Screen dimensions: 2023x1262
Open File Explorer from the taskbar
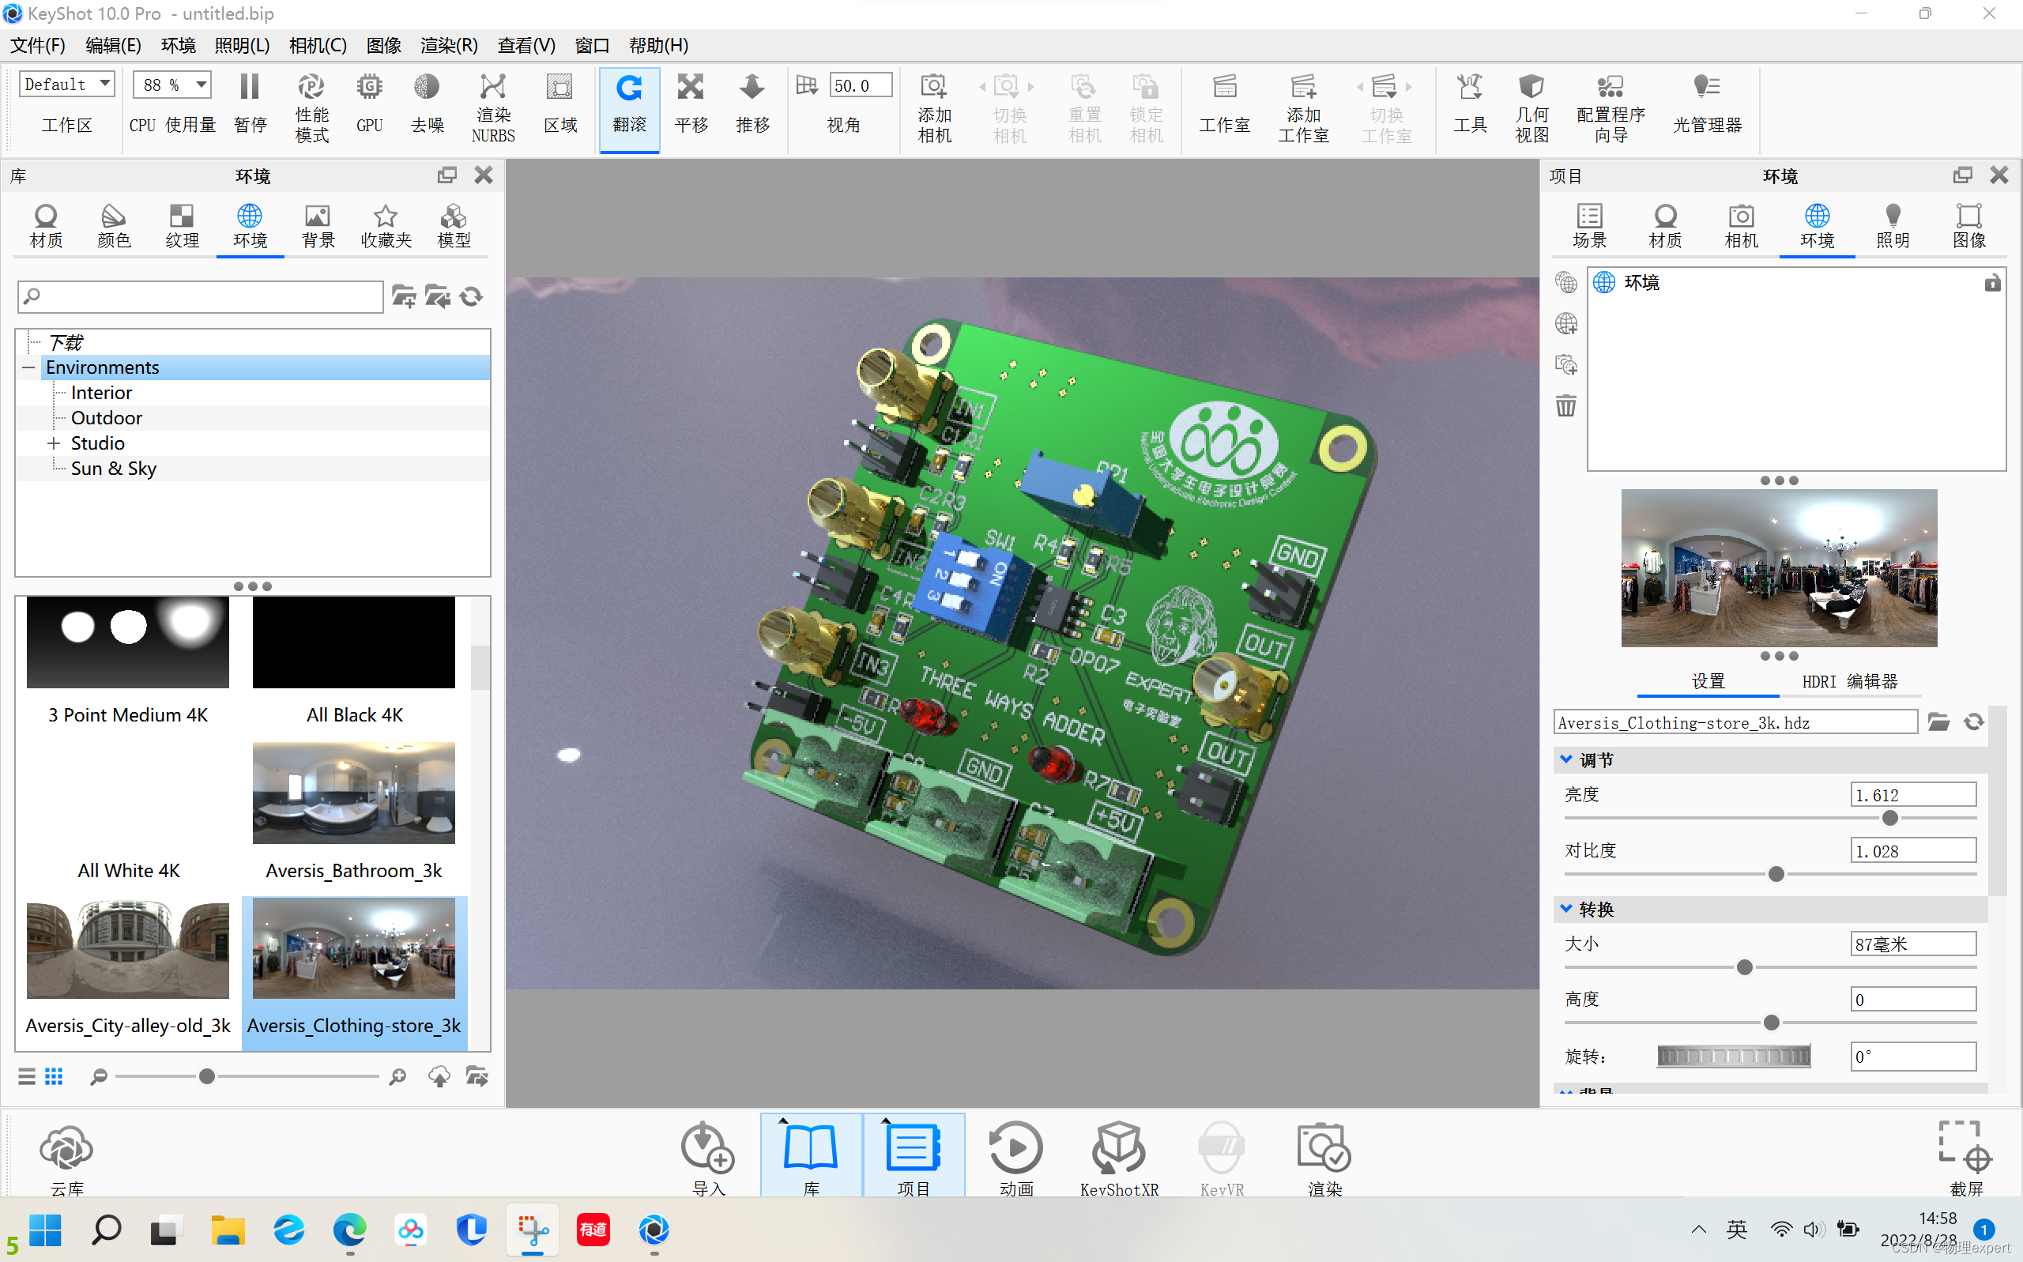point(227,1230)
